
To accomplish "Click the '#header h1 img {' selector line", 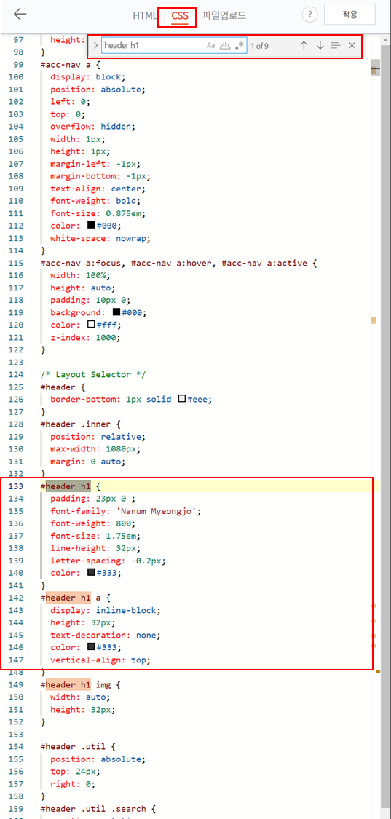I will click(81, 685).
